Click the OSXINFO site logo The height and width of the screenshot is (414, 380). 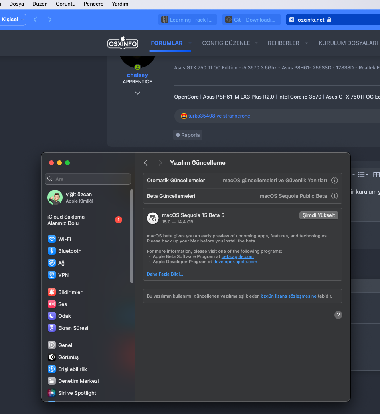(123, 43)
